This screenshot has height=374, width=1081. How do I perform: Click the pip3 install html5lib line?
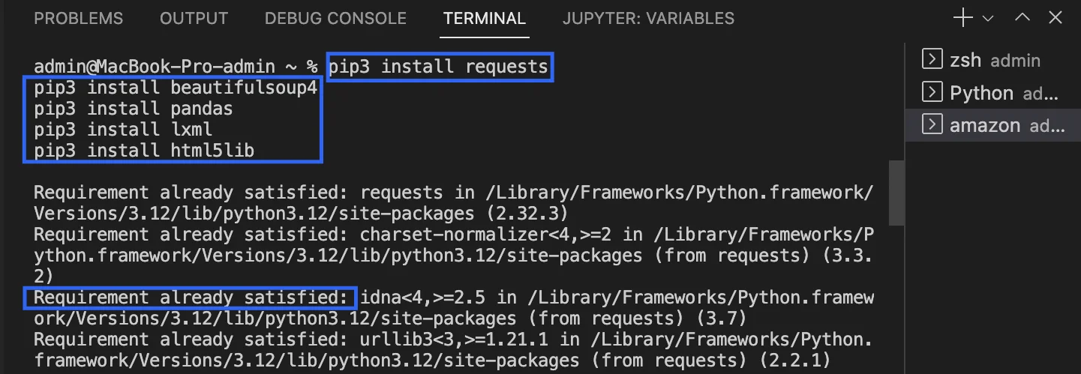coord(144,151)
